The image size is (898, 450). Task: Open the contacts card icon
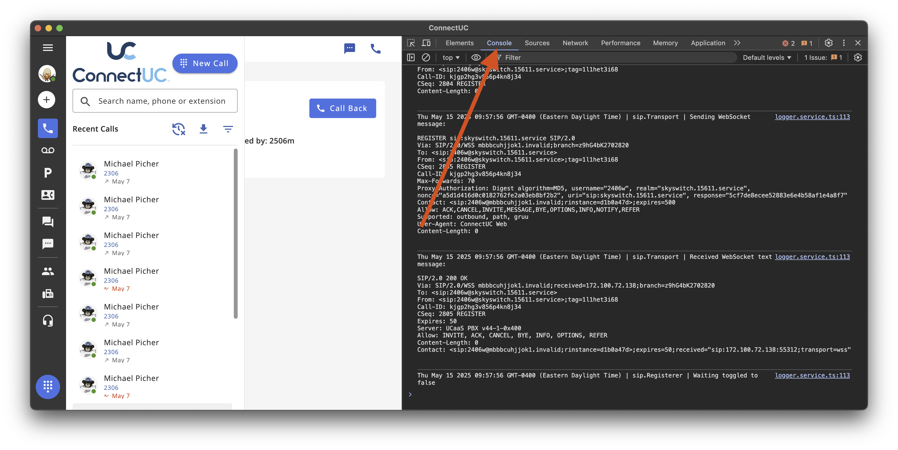pos(48,195)
